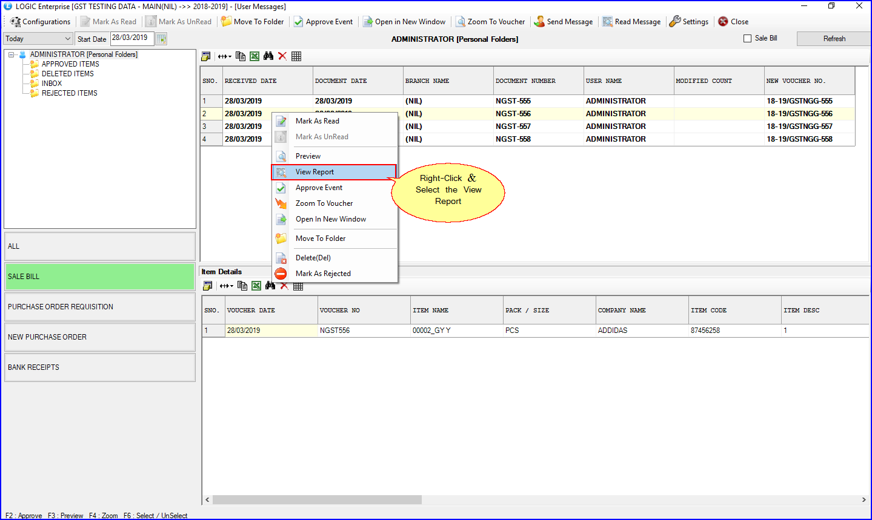
Task: Open Settings from the top toolbar
Action: pyautogui.click(x=688, y=22)
